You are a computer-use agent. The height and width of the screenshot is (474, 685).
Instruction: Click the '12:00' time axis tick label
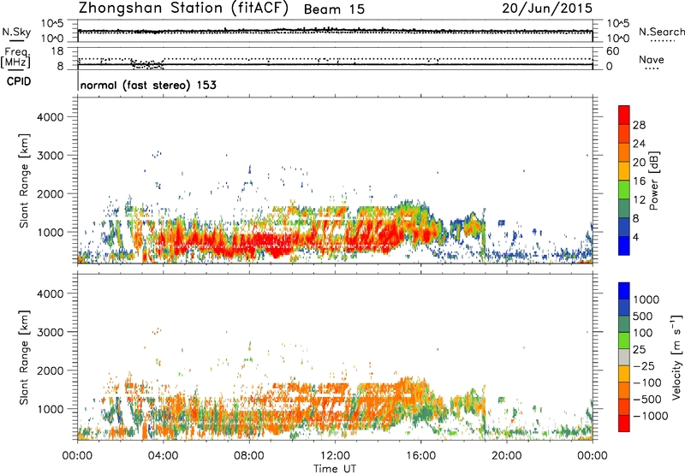pyautogui.click(x=335, y=456)
